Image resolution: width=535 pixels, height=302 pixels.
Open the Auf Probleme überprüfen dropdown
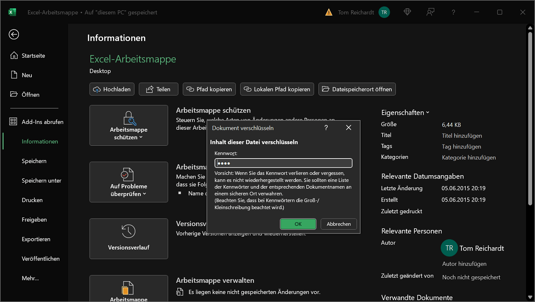click(129, 182)
